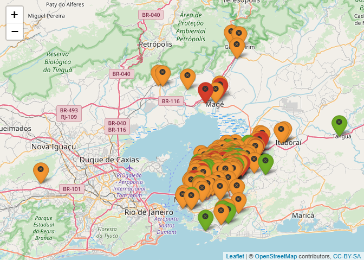Click the Duque de Caxias city label
Image resolution: width=364 pixels, height=260 pixels.
click(x=109, y=160)
